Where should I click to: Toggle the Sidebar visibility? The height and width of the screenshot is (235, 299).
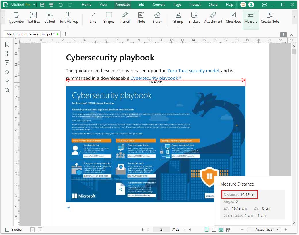tap(14, 229)
